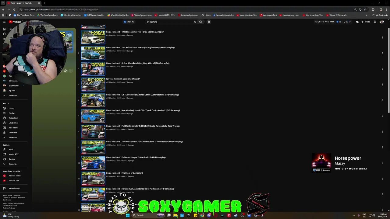Open the Filters control above the playlist
This screenshot has height=219, width=390.
coord(129,22)
